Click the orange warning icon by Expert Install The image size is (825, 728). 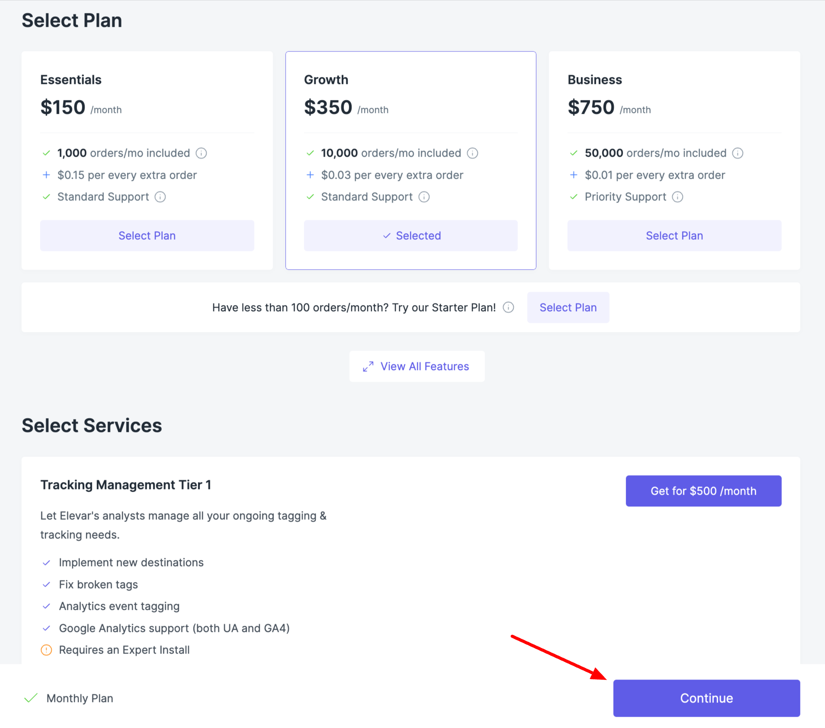tap(46, 650)
